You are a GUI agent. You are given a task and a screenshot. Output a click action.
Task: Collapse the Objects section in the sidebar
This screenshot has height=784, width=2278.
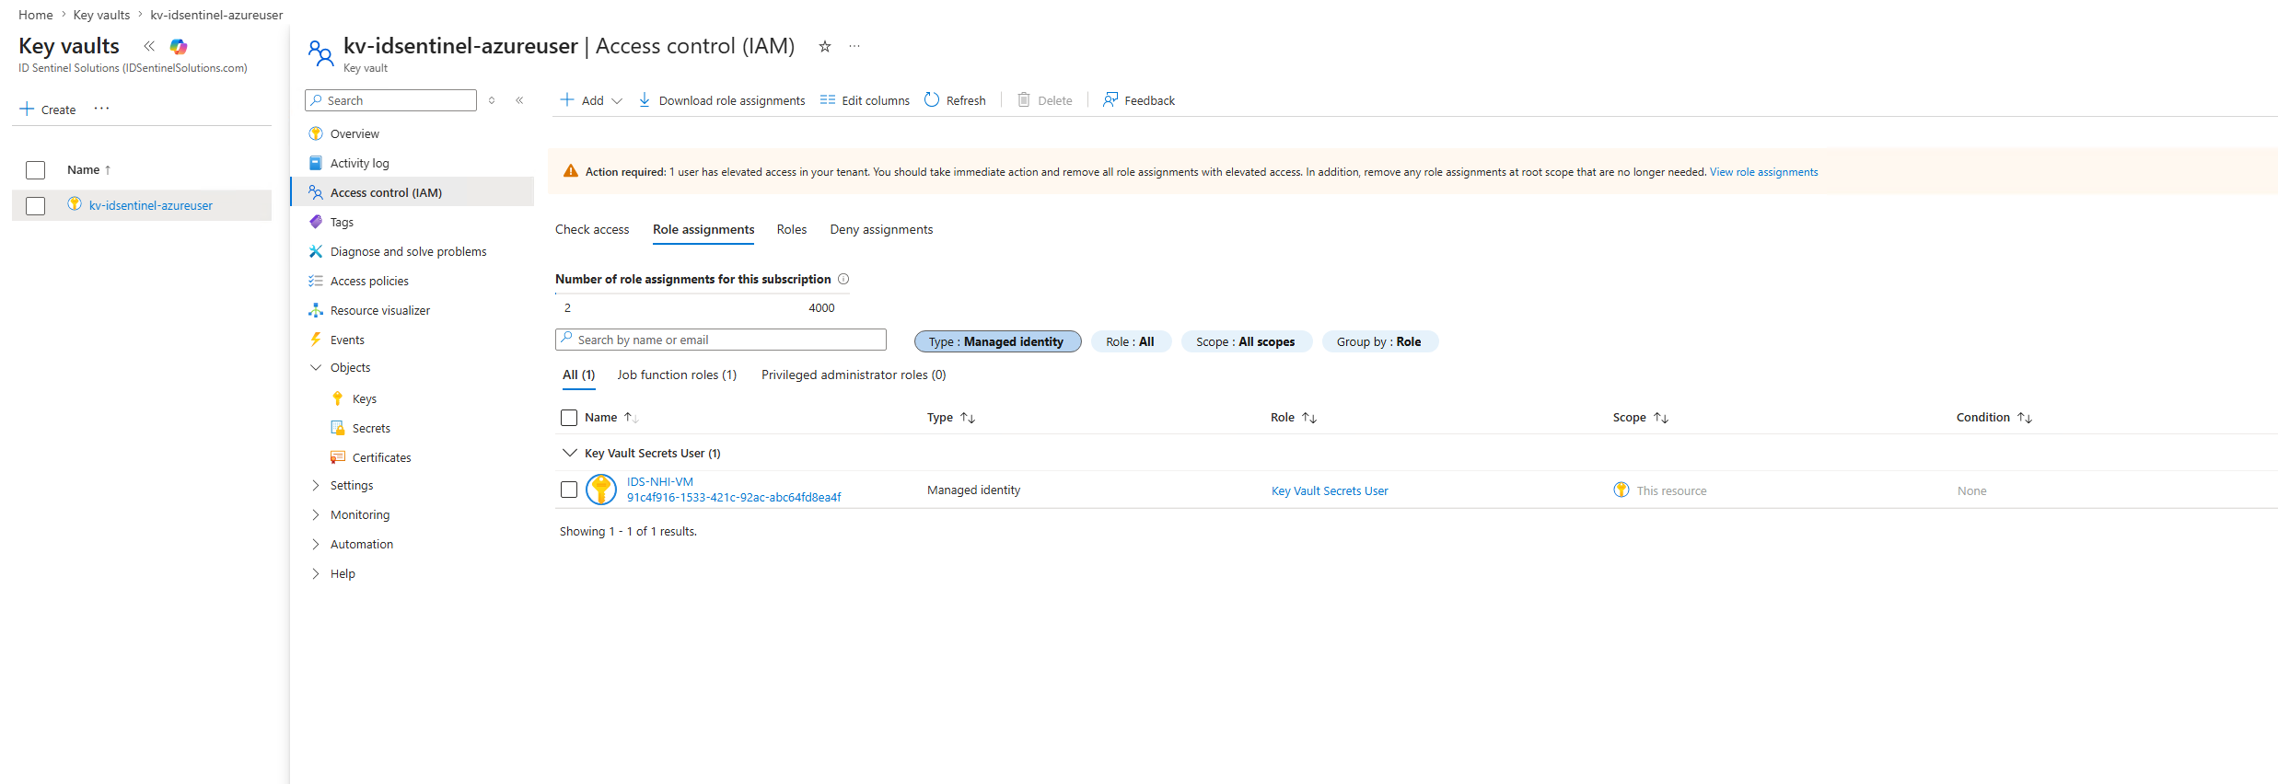point(316,367)
